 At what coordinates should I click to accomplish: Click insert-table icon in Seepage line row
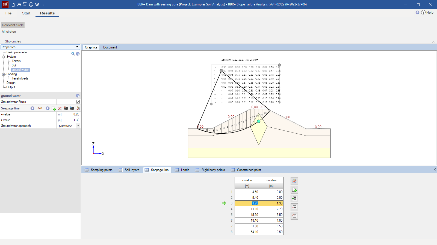click(72, 109)
